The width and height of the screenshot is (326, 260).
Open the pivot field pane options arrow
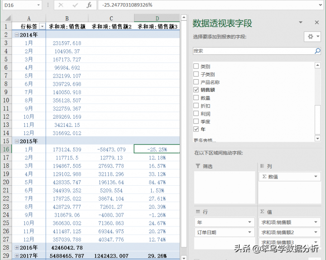[301, 22]
